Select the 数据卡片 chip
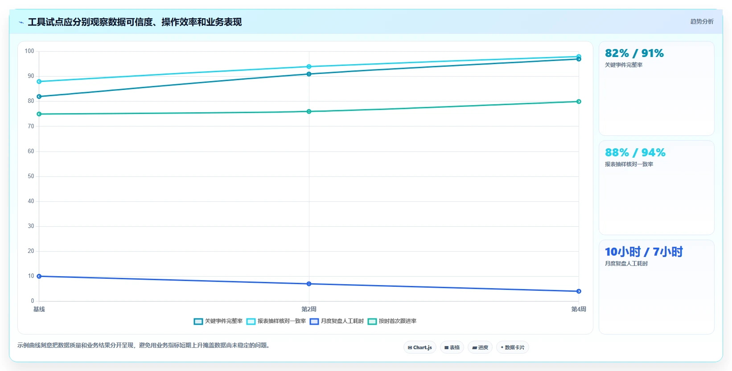The height and width of the screenshot is (371, 732). click(513, 347)
